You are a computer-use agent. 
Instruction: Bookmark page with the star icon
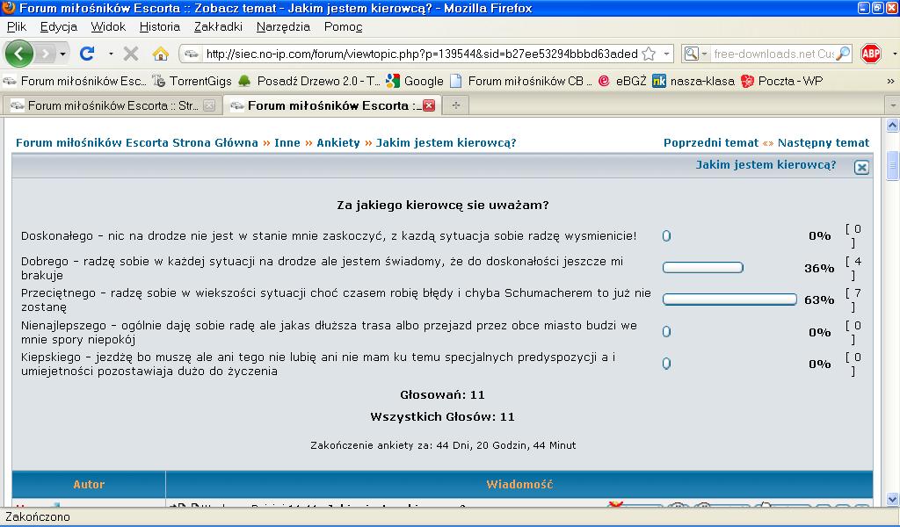(x=649, y=54)
